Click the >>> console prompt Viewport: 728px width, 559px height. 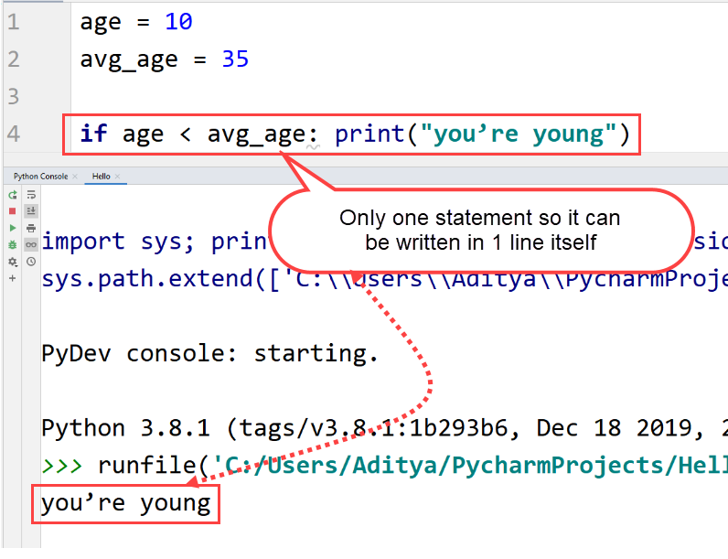click(x=62, y=465)
